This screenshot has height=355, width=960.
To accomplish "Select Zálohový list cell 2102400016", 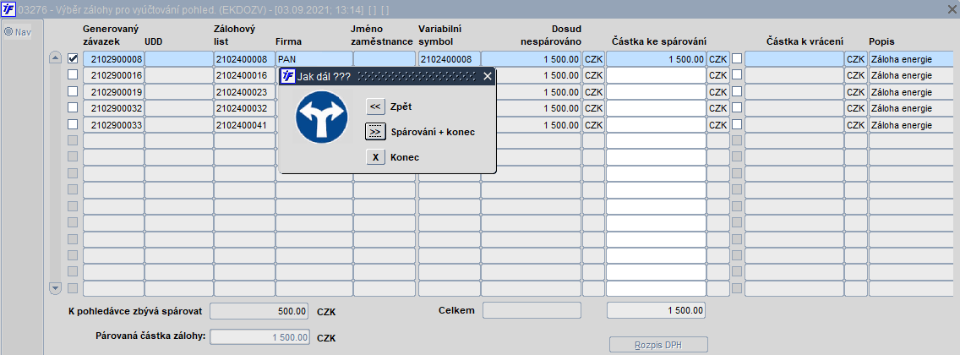I will [x=244, y=75].
